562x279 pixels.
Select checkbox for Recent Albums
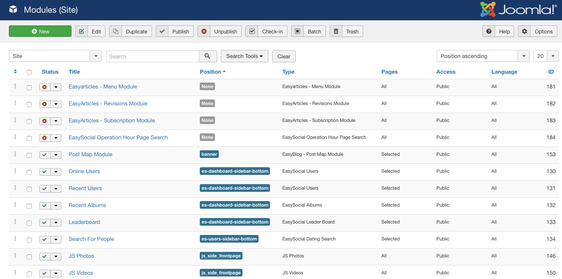(29, 206)
